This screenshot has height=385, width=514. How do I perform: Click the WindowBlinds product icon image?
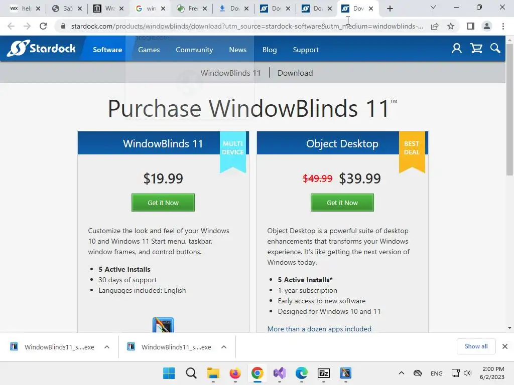click(x=163, y=325)
